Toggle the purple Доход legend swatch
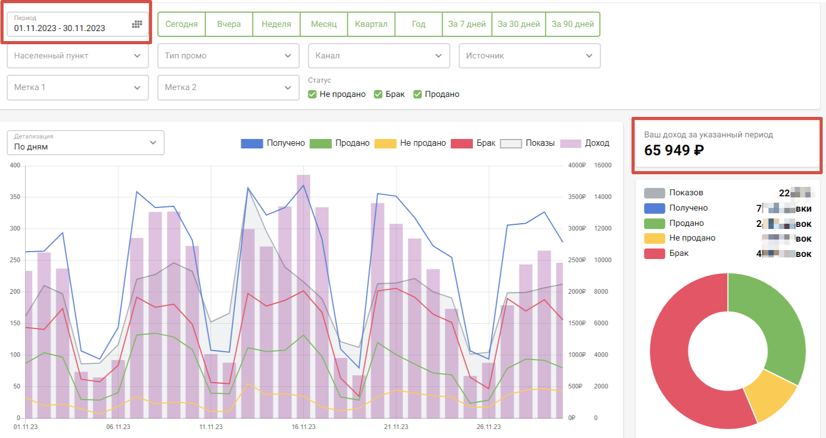 click(570, 144)
